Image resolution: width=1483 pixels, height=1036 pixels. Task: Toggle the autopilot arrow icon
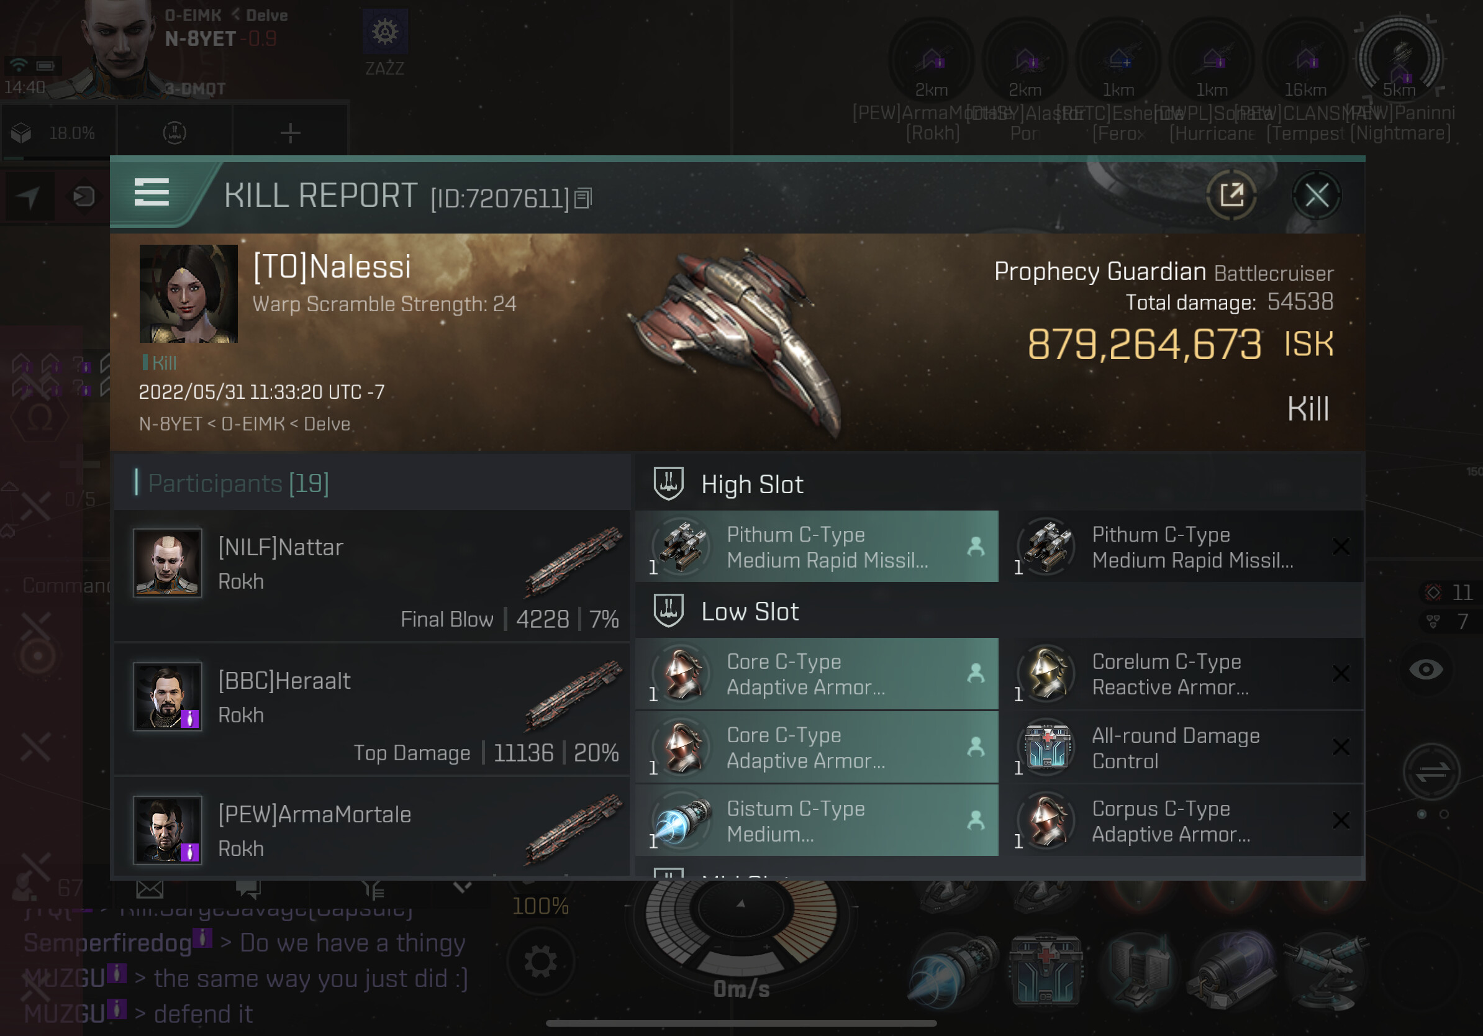pyautogui.click(x=29, y=196)
